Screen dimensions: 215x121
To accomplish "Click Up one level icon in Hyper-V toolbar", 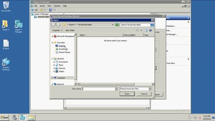I will coord(41,10).
